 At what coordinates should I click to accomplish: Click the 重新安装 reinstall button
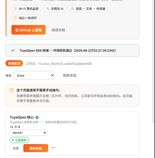coord(36,148)
